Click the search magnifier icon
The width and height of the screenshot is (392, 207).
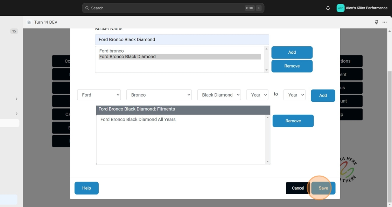click(87, 8)
